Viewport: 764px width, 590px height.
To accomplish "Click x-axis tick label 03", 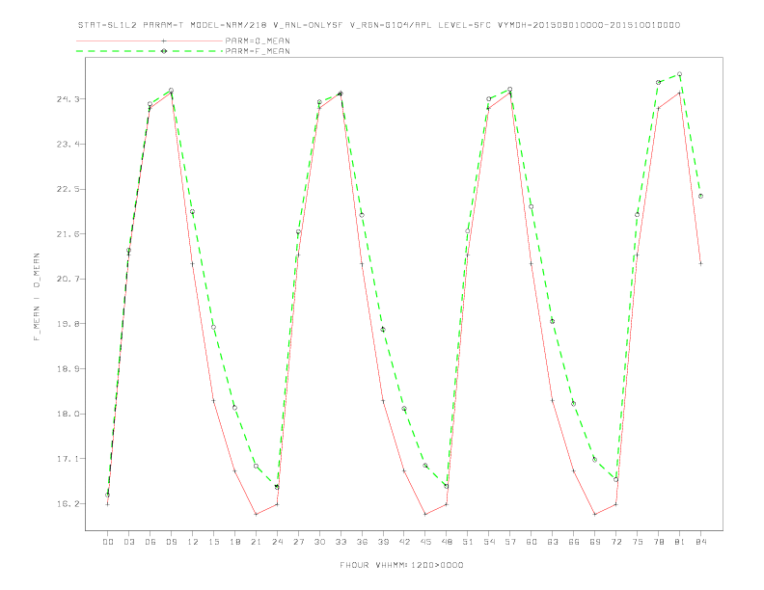I will pyautogui.click(x=128, y=542).
